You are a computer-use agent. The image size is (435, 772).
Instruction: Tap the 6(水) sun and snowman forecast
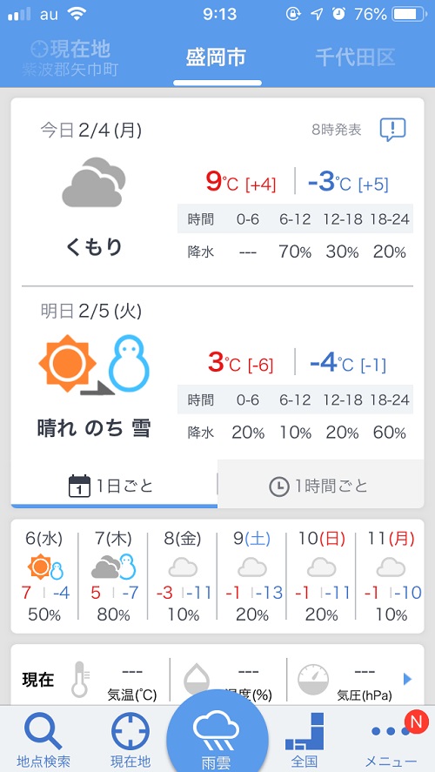point(46,569)
